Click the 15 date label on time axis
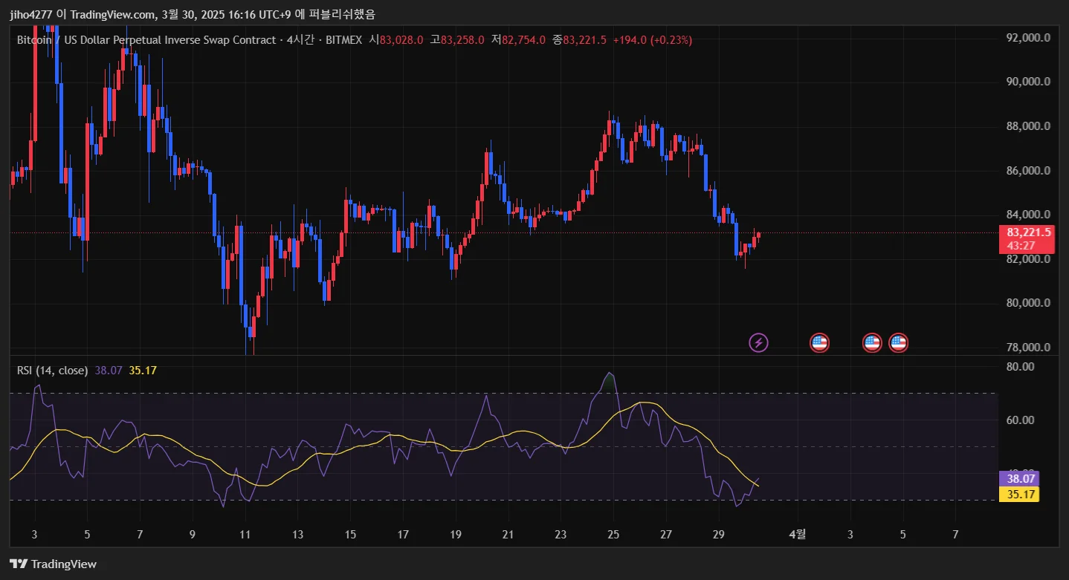 click(350, 534)
